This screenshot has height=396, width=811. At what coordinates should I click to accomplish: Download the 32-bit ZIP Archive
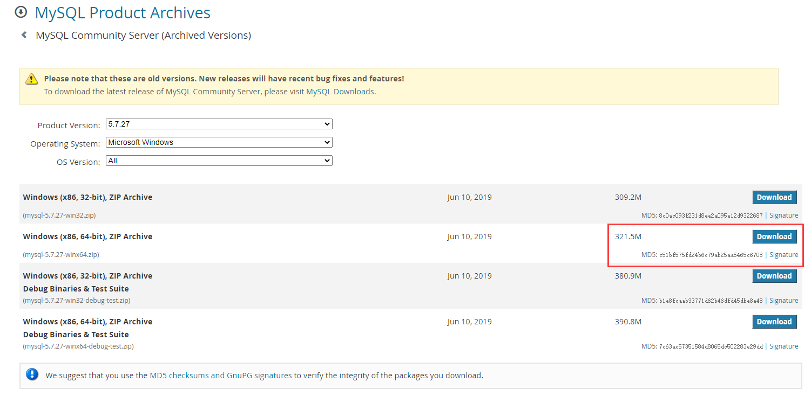click(x=774, y=197)
